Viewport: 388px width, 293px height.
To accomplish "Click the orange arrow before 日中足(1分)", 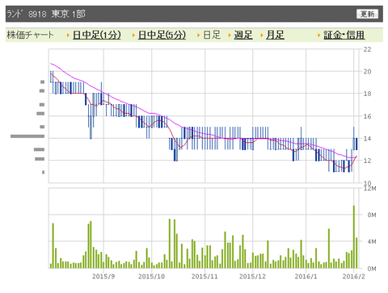I will pos(69,36).
